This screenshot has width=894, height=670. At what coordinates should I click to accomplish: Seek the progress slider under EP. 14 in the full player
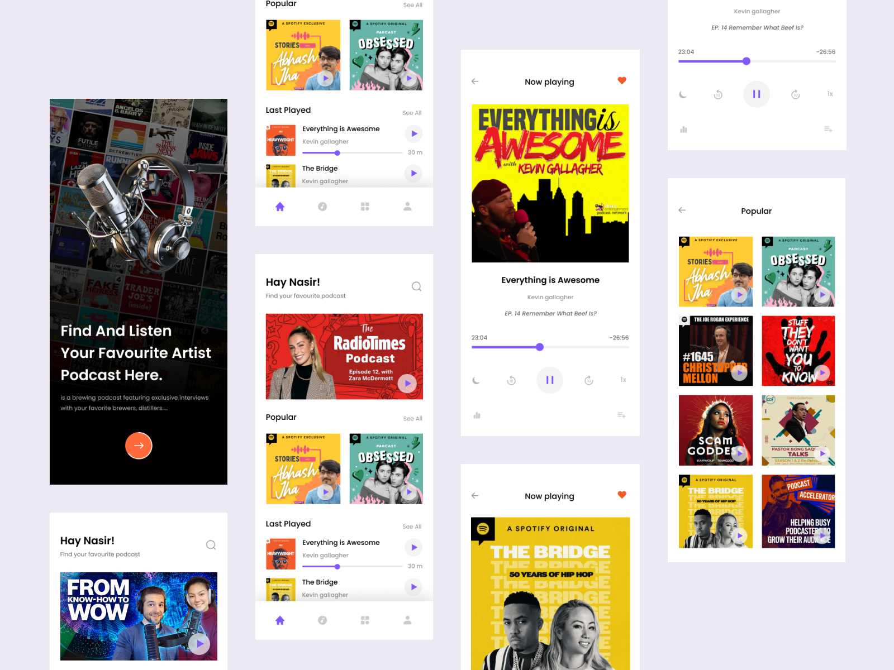pyautogui.click(x=550, y=347)
